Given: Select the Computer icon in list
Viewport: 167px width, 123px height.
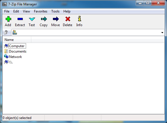Looking at the screenshot, I should coord(6,46).
